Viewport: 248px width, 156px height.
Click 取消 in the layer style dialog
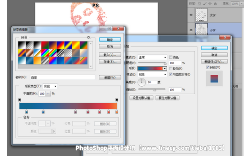214,55
